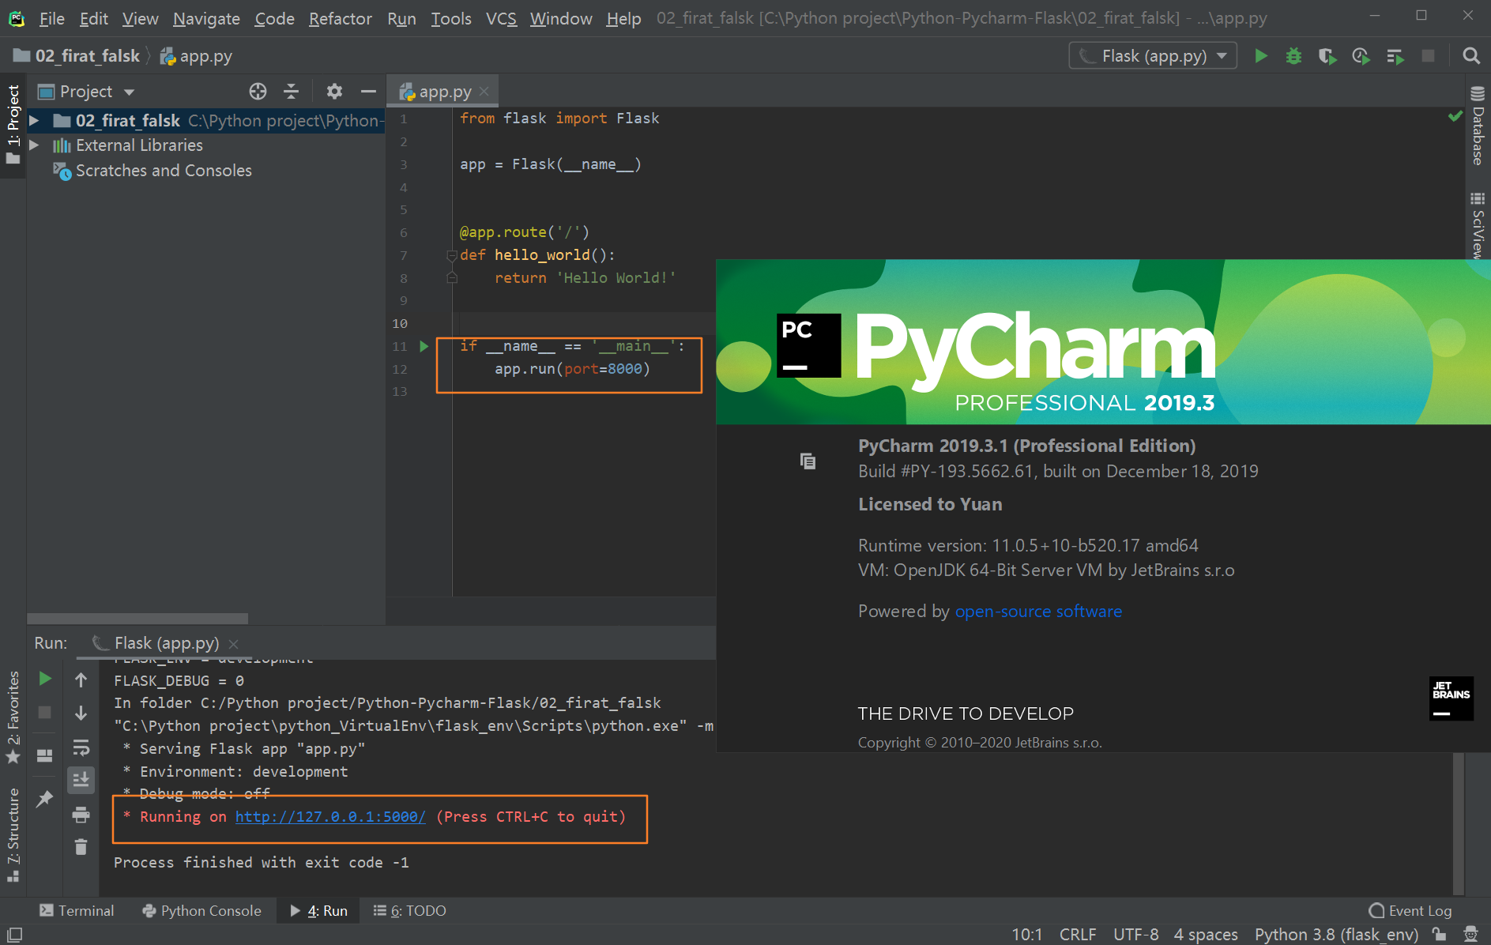Close the app.py editor tab

(x=484, y=92)
